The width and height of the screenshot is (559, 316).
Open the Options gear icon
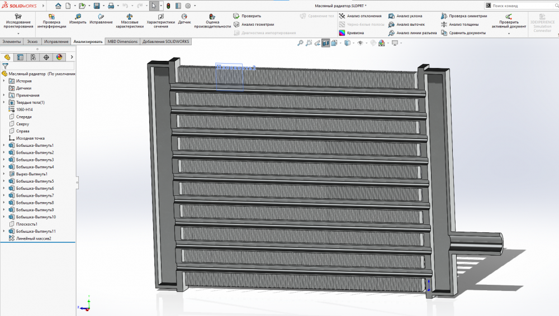click(188, 6)
